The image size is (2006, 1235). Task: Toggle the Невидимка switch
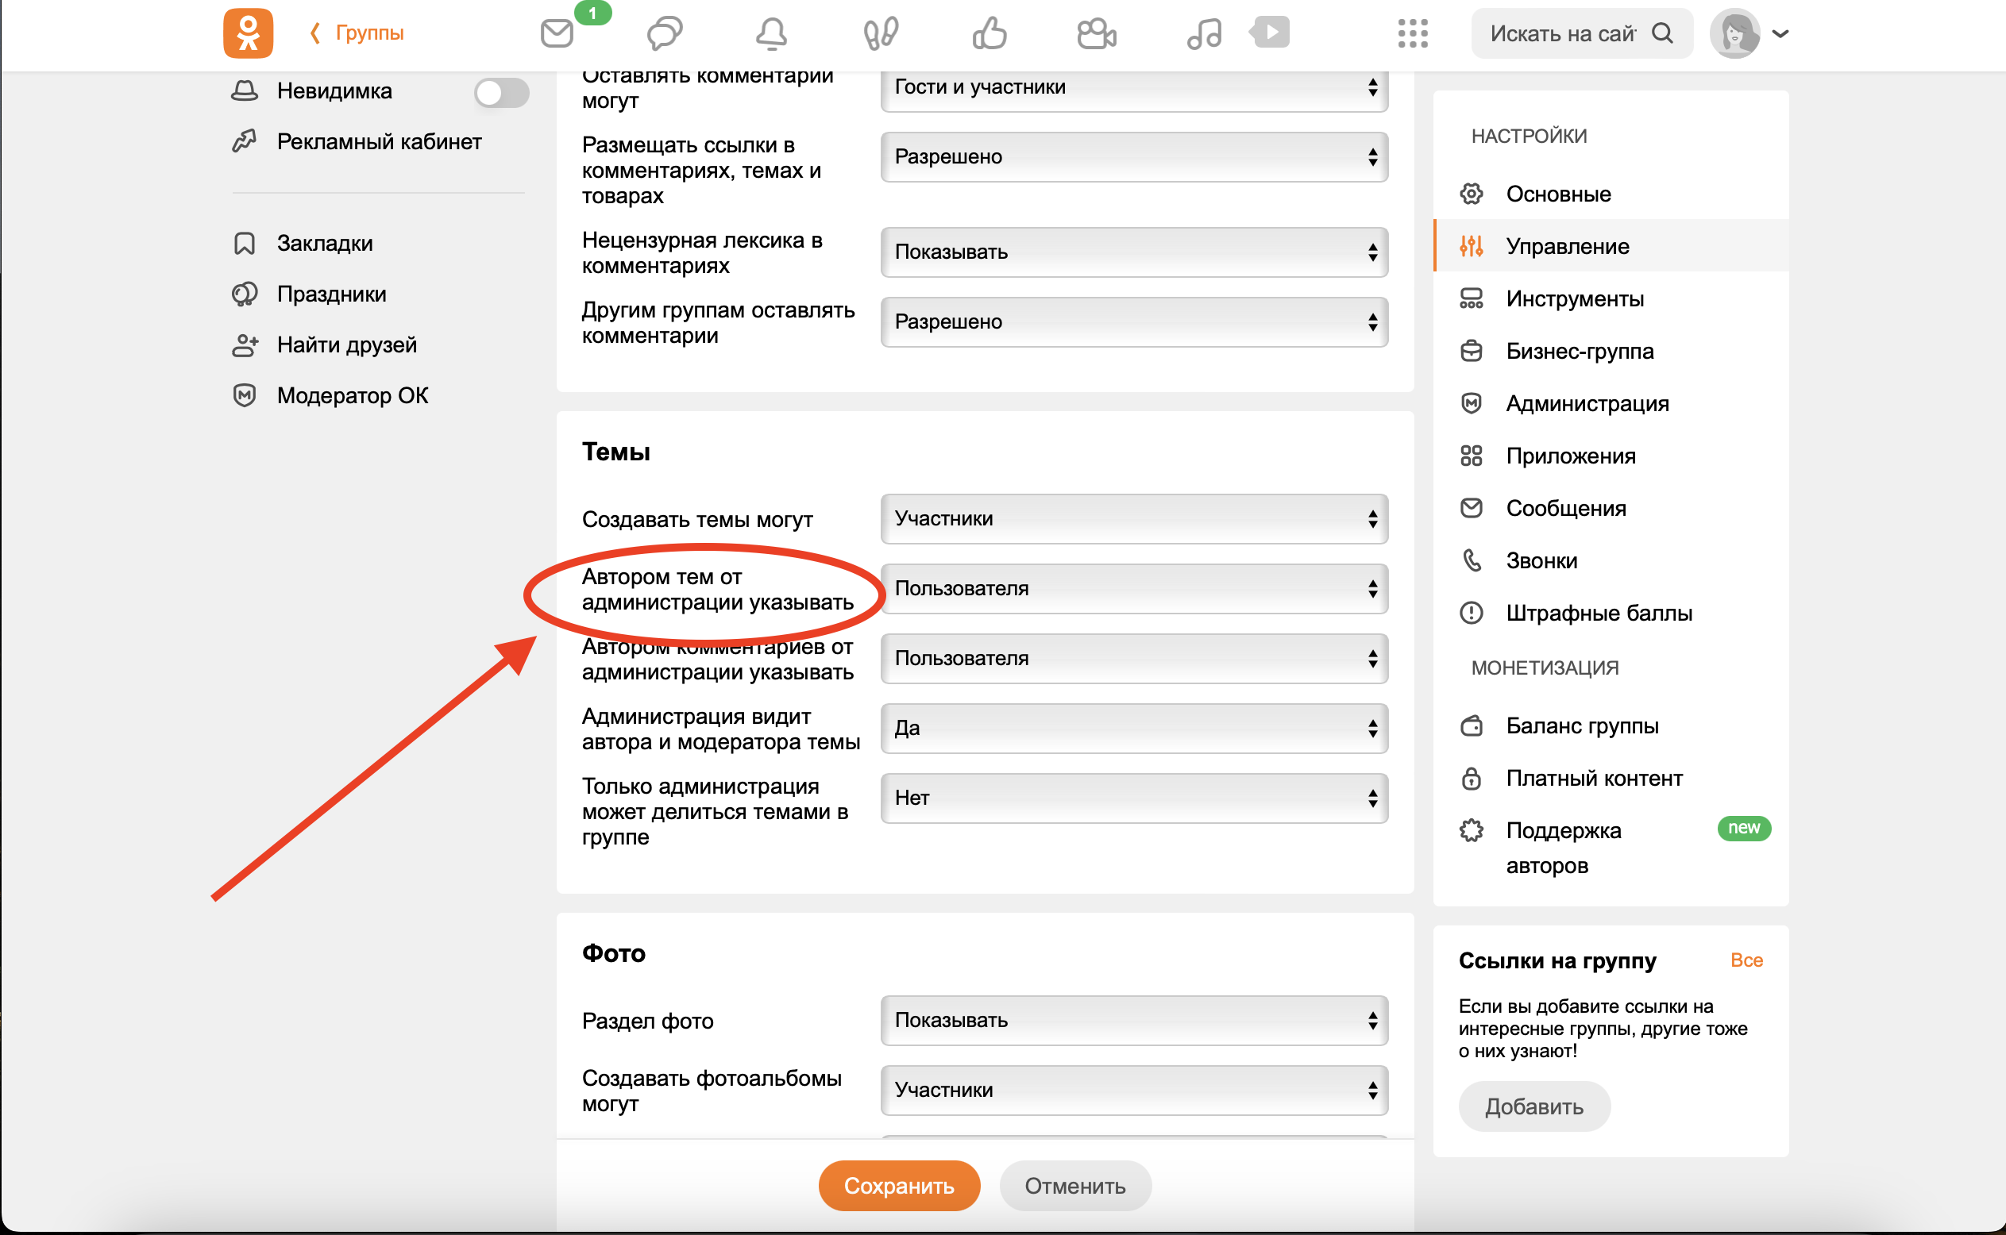tap(501, 92)
